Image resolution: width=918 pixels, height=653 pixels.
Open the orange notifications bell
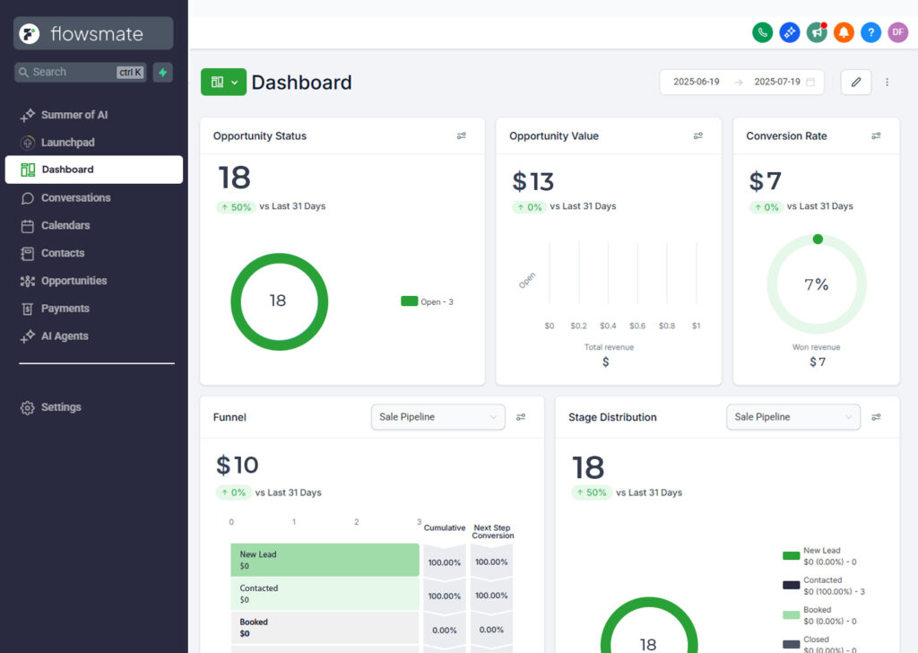844,32
